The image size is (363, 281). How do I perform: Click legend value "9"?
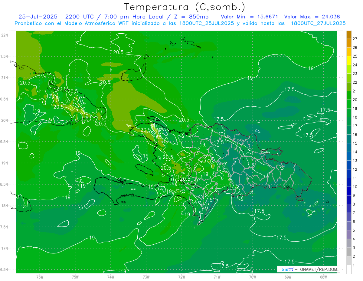[x=354, y=196]
